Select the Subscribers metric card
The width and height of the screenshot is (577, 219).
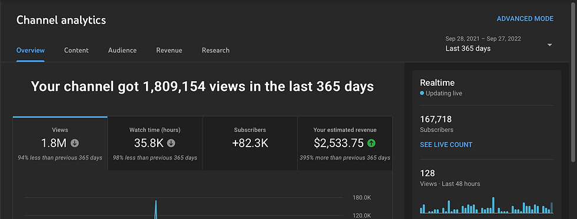(x=250, y=144)
